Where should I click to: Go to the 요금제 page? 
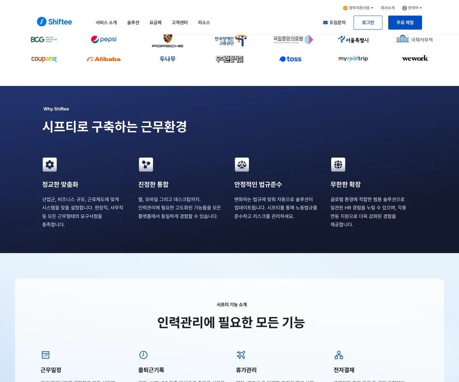click(155, 23)
